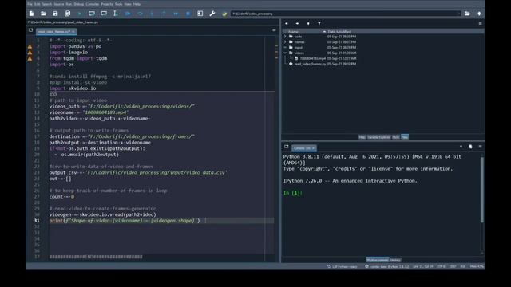Image resolution: width=511 pixels, height=287 pixels.
Task: Click the LSP Python status indicator
Action: tap(343, 266)
